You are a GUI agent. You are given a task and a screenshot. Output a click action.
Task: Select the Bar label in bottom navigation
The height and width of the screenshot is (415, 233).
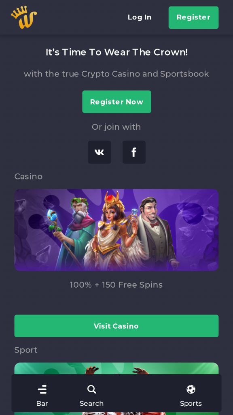[42, 404]
